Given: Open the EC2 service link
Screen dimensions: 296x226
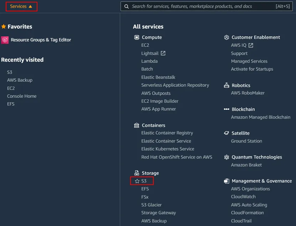Looking at the screenshot, I should [x=145, y=45].
